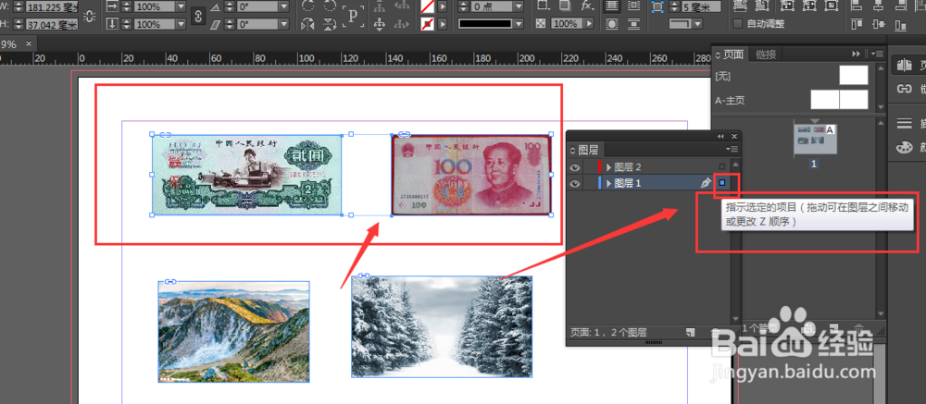The width and height of the screenshot is (926, 404).
Task: Fit frame to content icon
Action: [809, 6]
